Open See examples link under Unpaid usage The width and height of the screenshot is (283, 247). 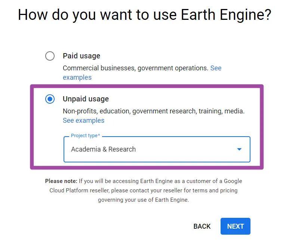[83, 121]
